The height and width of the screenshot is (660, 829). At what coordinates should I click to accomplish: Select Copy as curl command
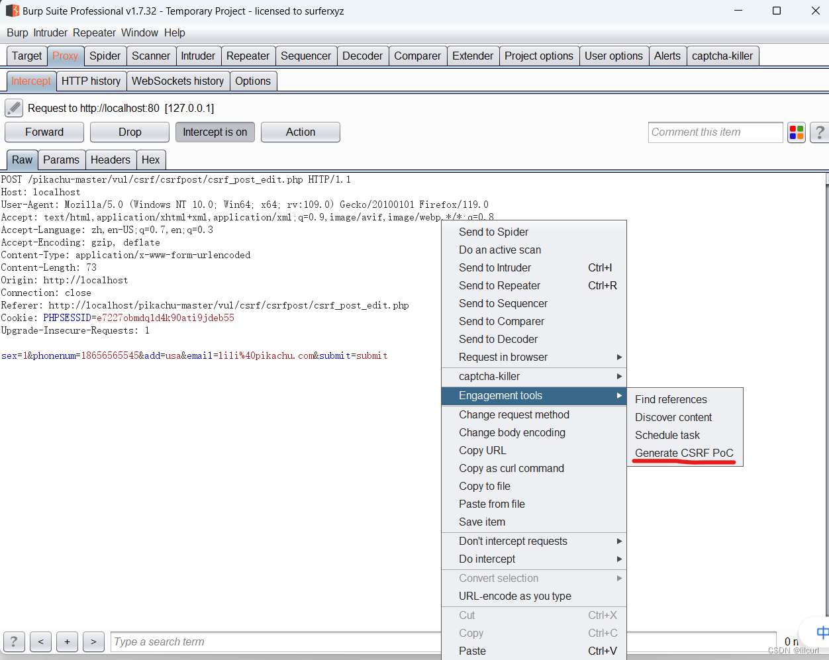pos(534,468)
